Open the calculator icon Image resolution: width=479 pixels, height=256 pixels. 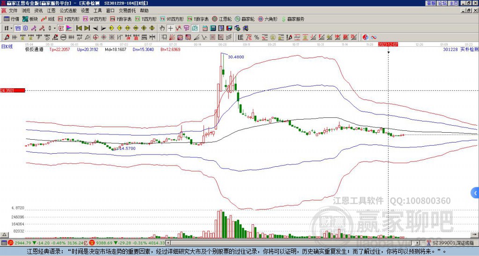click(x=213, y=28)
